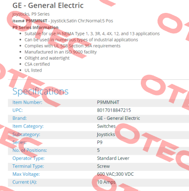Click the UPC value 8017018847215
The width and height of the screenshot is (189, 191).
114,110
